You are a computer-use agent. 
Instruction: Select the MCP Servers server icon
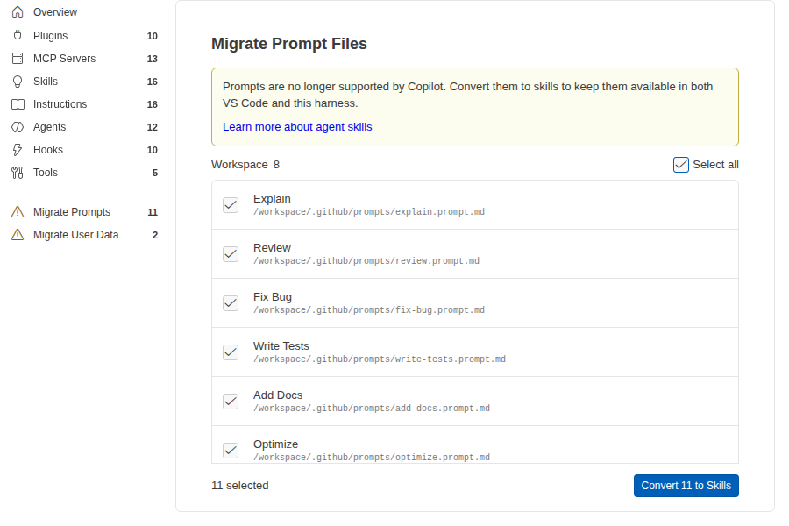pos(18,59)
